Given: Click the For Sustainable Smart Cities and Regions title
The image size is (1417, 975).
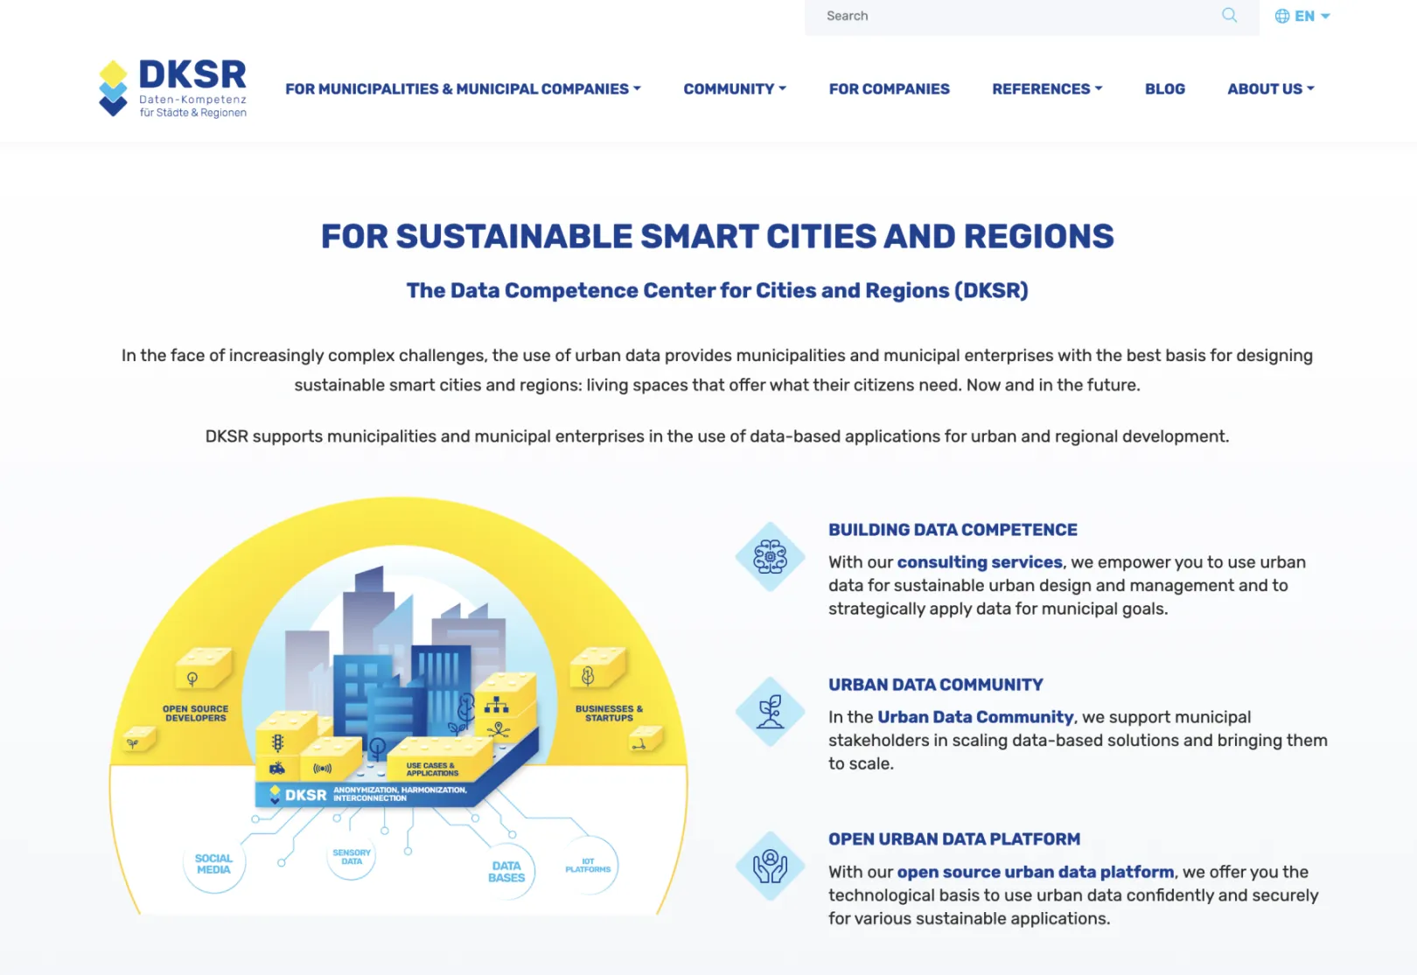Looking at the screenshot, I should (x=717, y=236).
